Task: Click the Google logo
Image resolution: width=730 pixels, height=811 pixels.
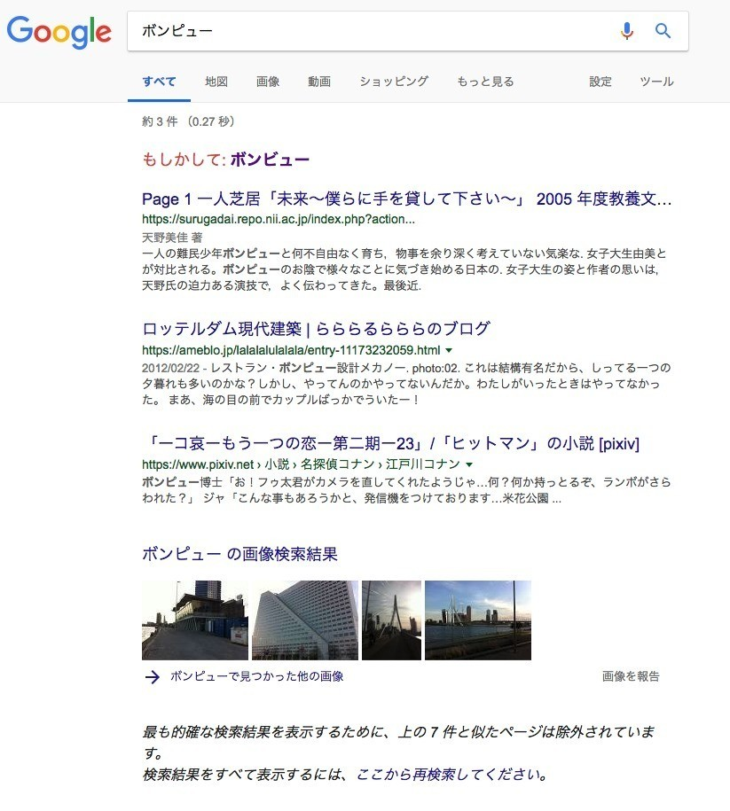Action: click(x=59, y=32)
